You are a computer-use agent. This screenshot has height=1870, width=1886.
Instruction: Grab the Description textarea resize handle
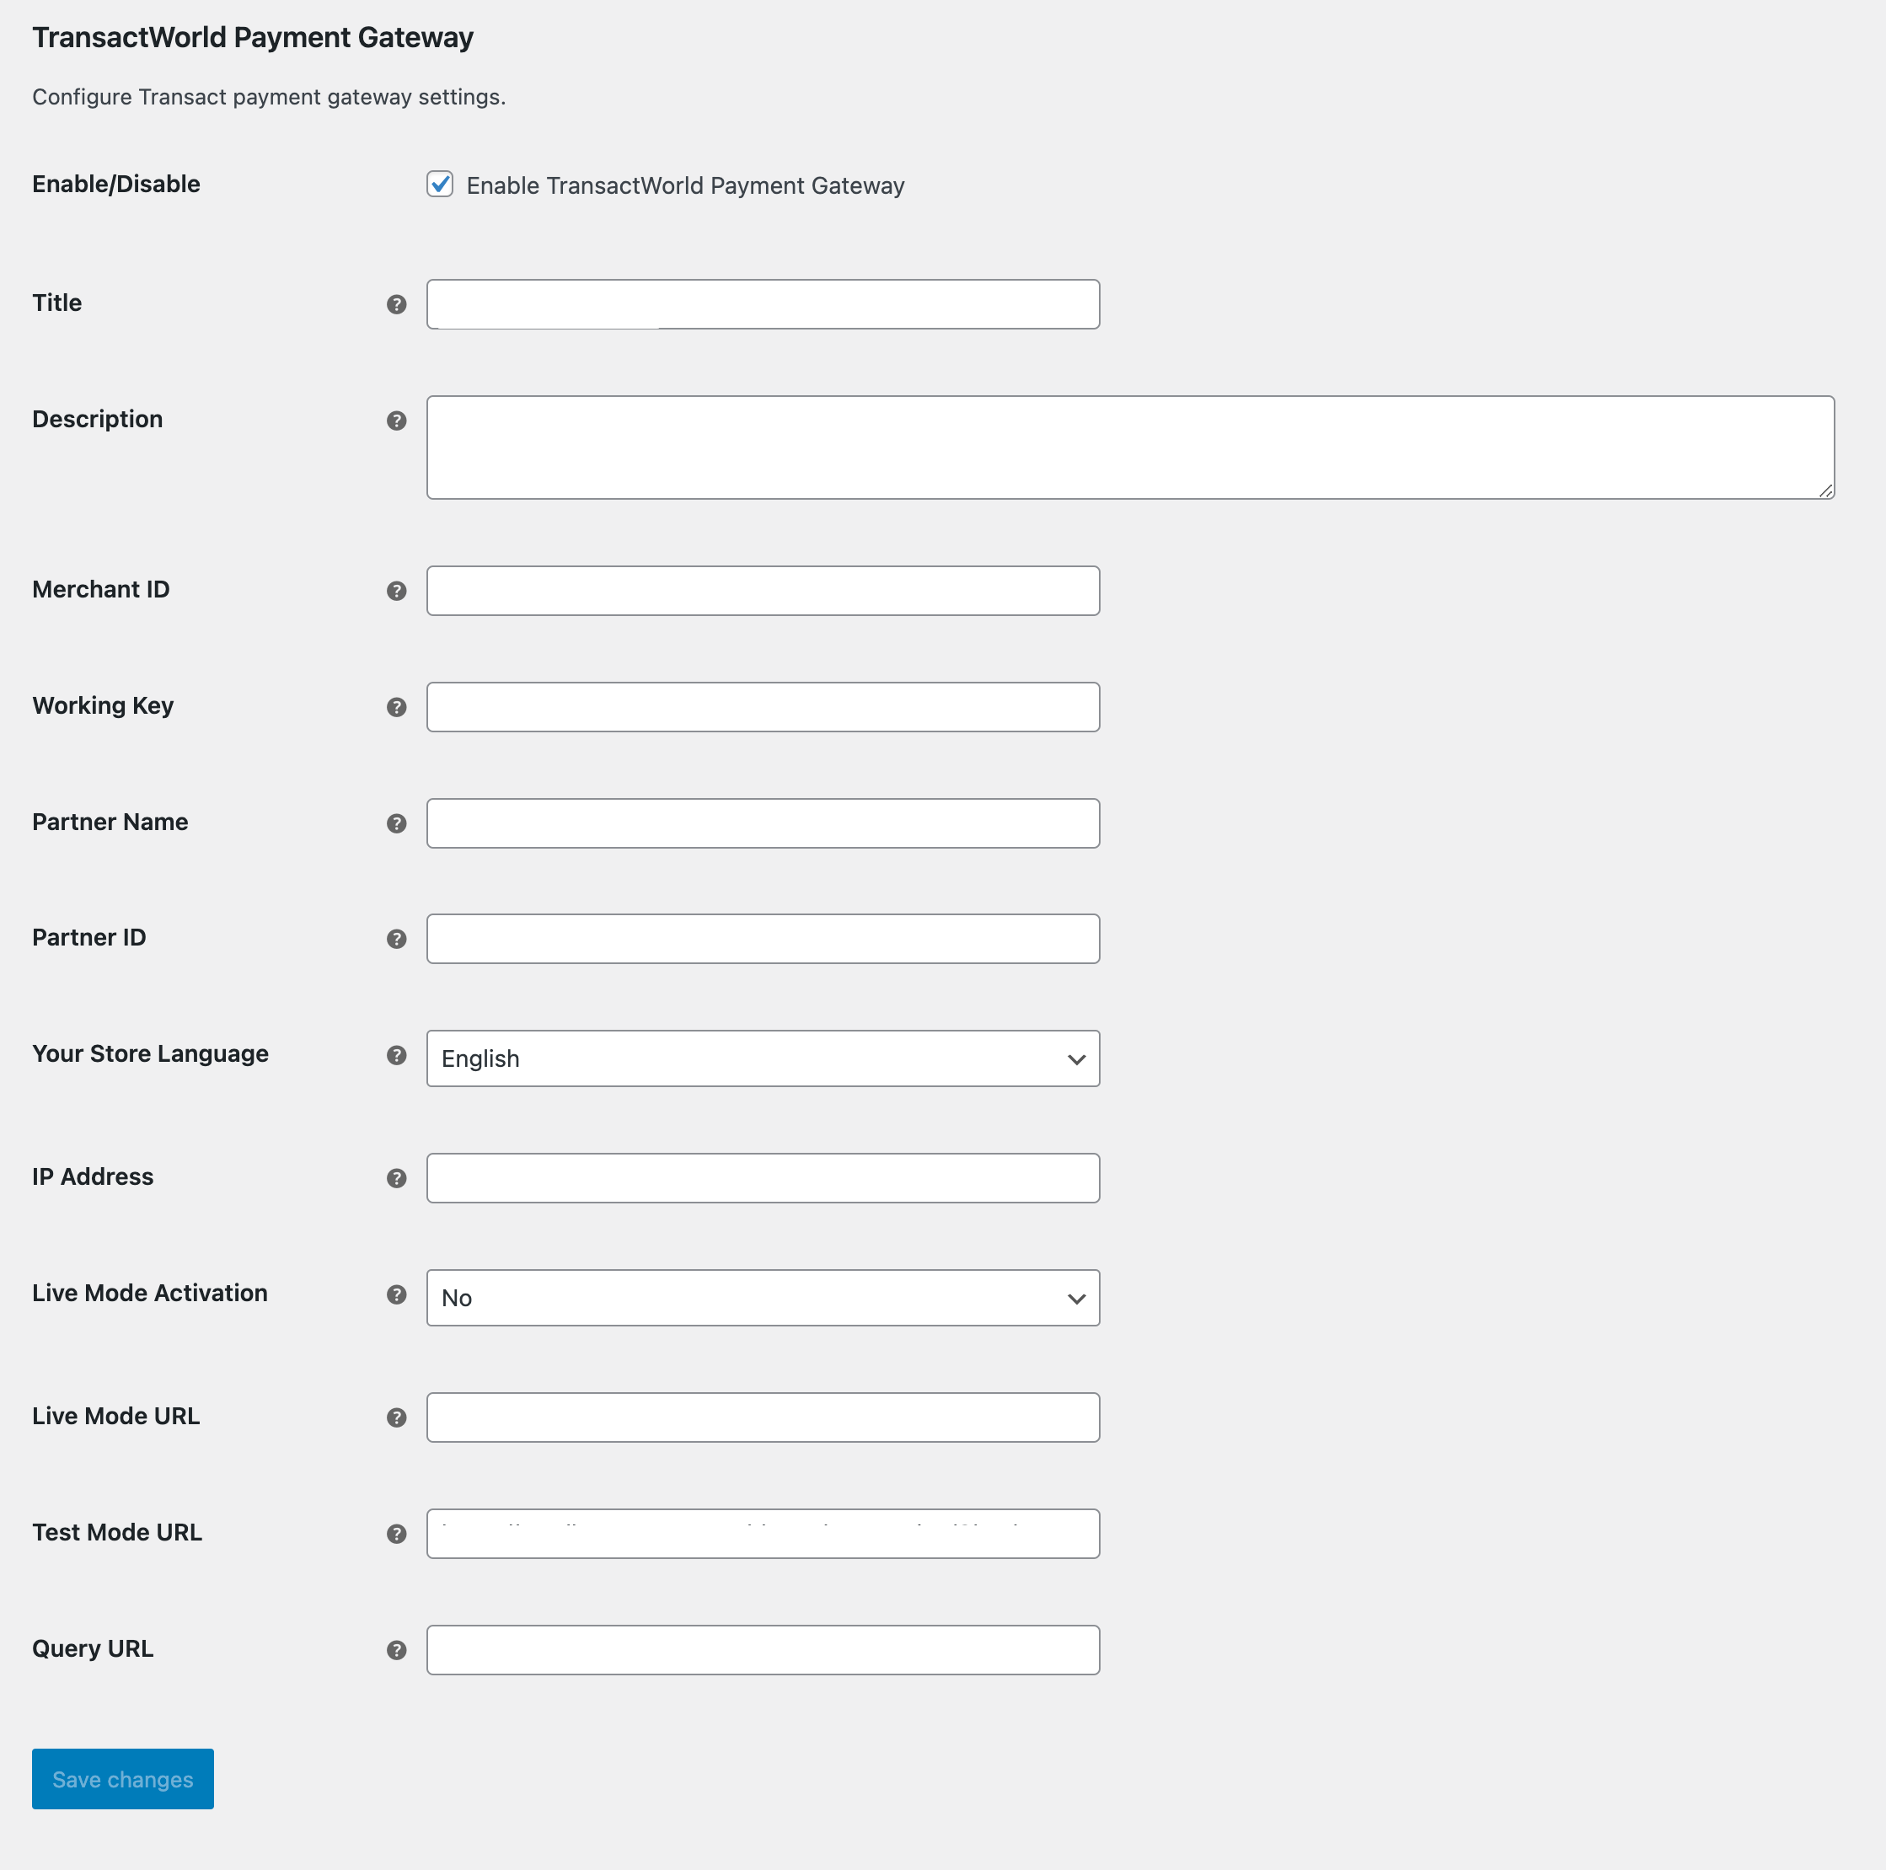coord(1825,491)
